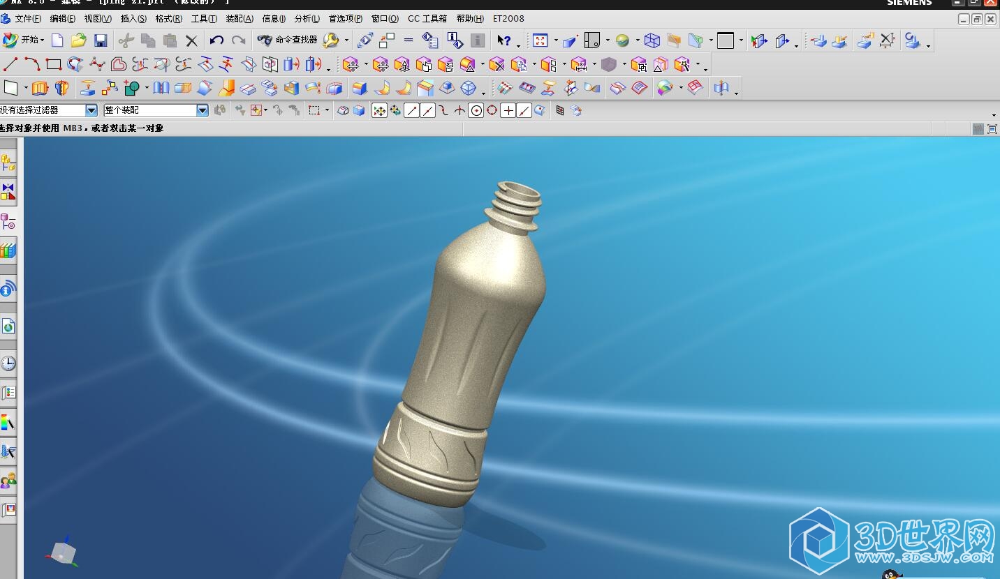Toggle the Quadrant Point snap
The height and width of the screenshot is (579, 1000).
pyautogui.click(x=492, y=110)
